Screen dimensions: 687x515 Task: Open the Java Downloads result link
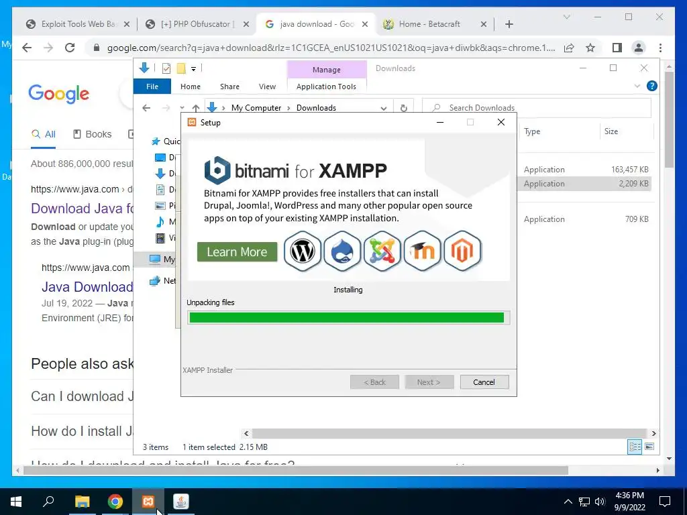point(88,287)
